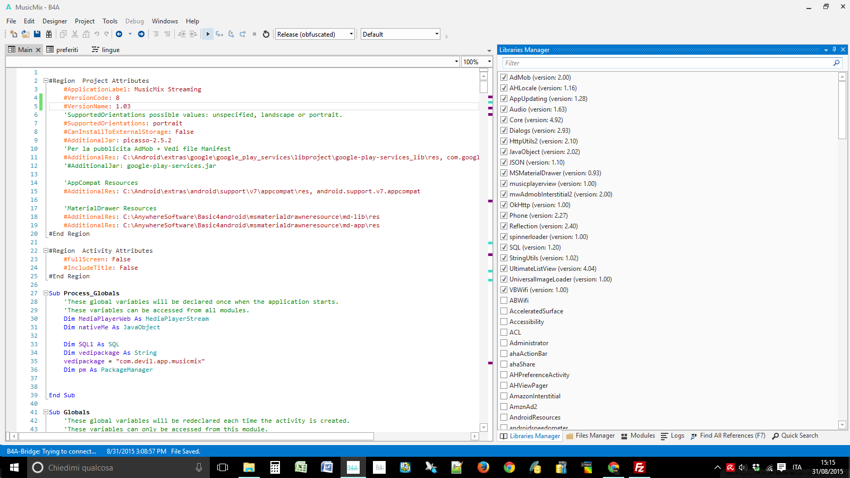Save the project with the floppy icon
This screenshot has height=478, width=850.
point(37,34)
